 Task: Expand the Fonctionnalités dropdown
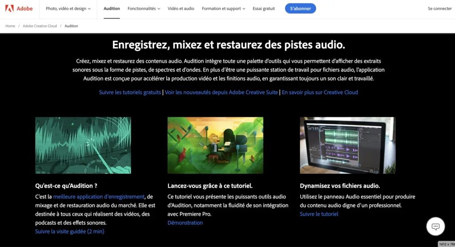click(144, 8)
